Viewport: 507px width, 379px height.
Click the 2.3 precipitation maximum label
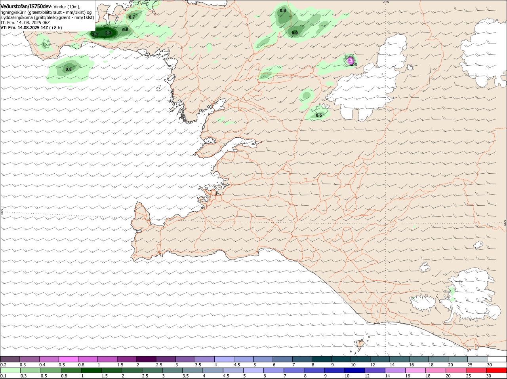[108, 33]
